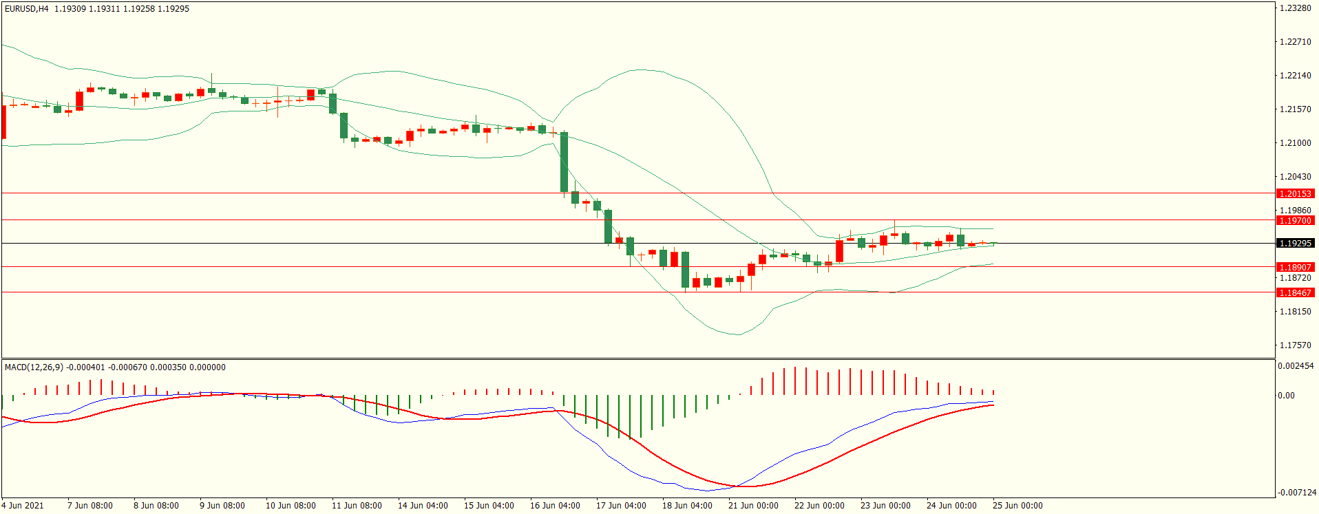
Task: Click the 1.22710 price axis value
Action: pyautogui.click(x=1295, y=42)
